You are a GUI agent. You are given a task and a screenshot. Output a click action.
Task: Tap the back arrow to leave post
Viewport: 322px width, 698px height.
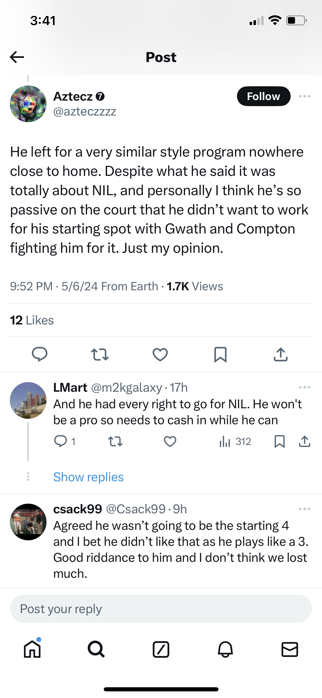(x=17, y=57)
